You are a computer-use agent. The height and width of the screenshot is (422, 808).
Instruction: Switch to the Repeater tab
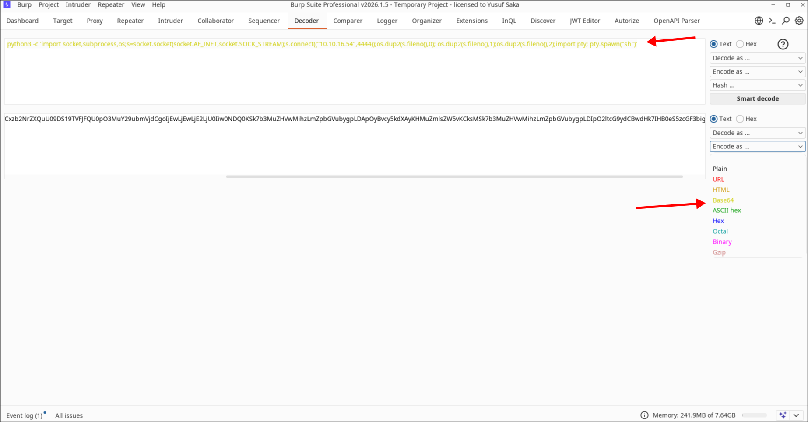pos(130,21)
